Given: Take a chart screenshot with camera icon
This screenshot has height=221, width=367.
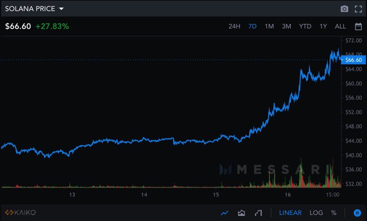Looking at the screenshot, I should [344, 9].
